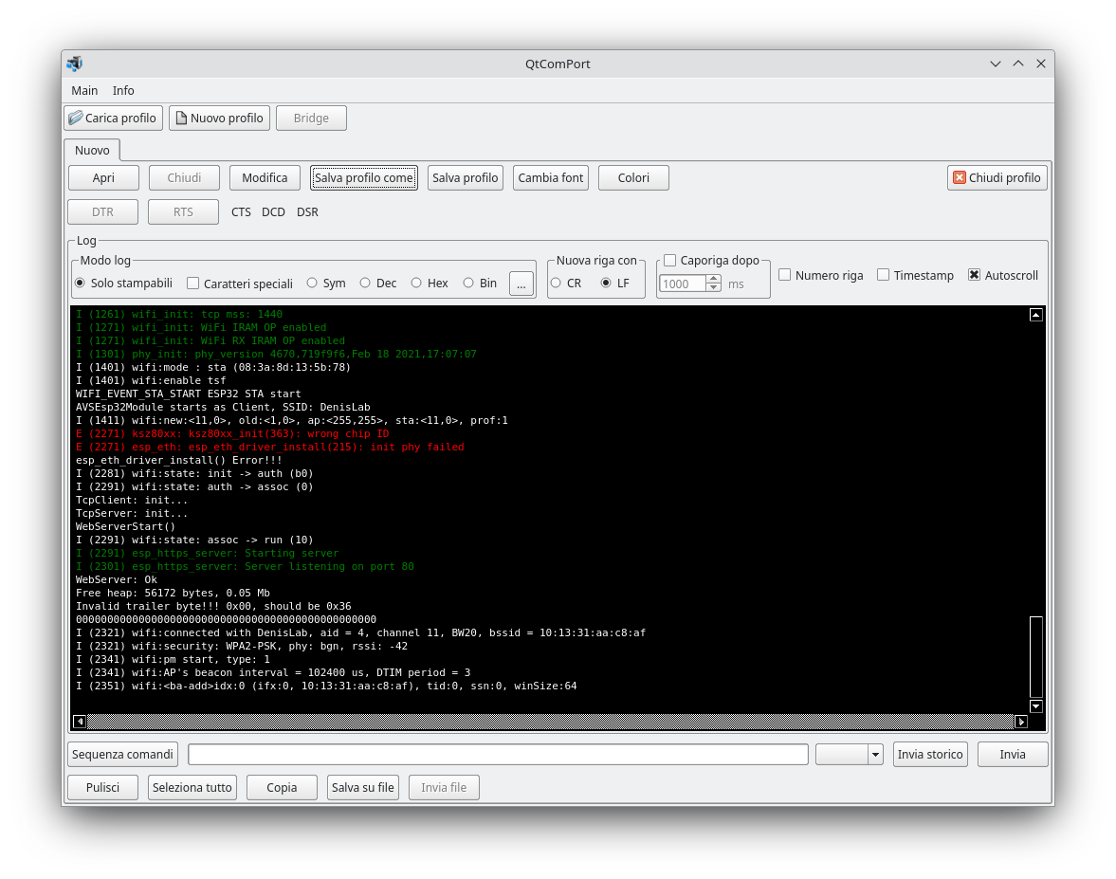Click the DTR signal button
The image size is (1116, 879).
tap(102, 211)
